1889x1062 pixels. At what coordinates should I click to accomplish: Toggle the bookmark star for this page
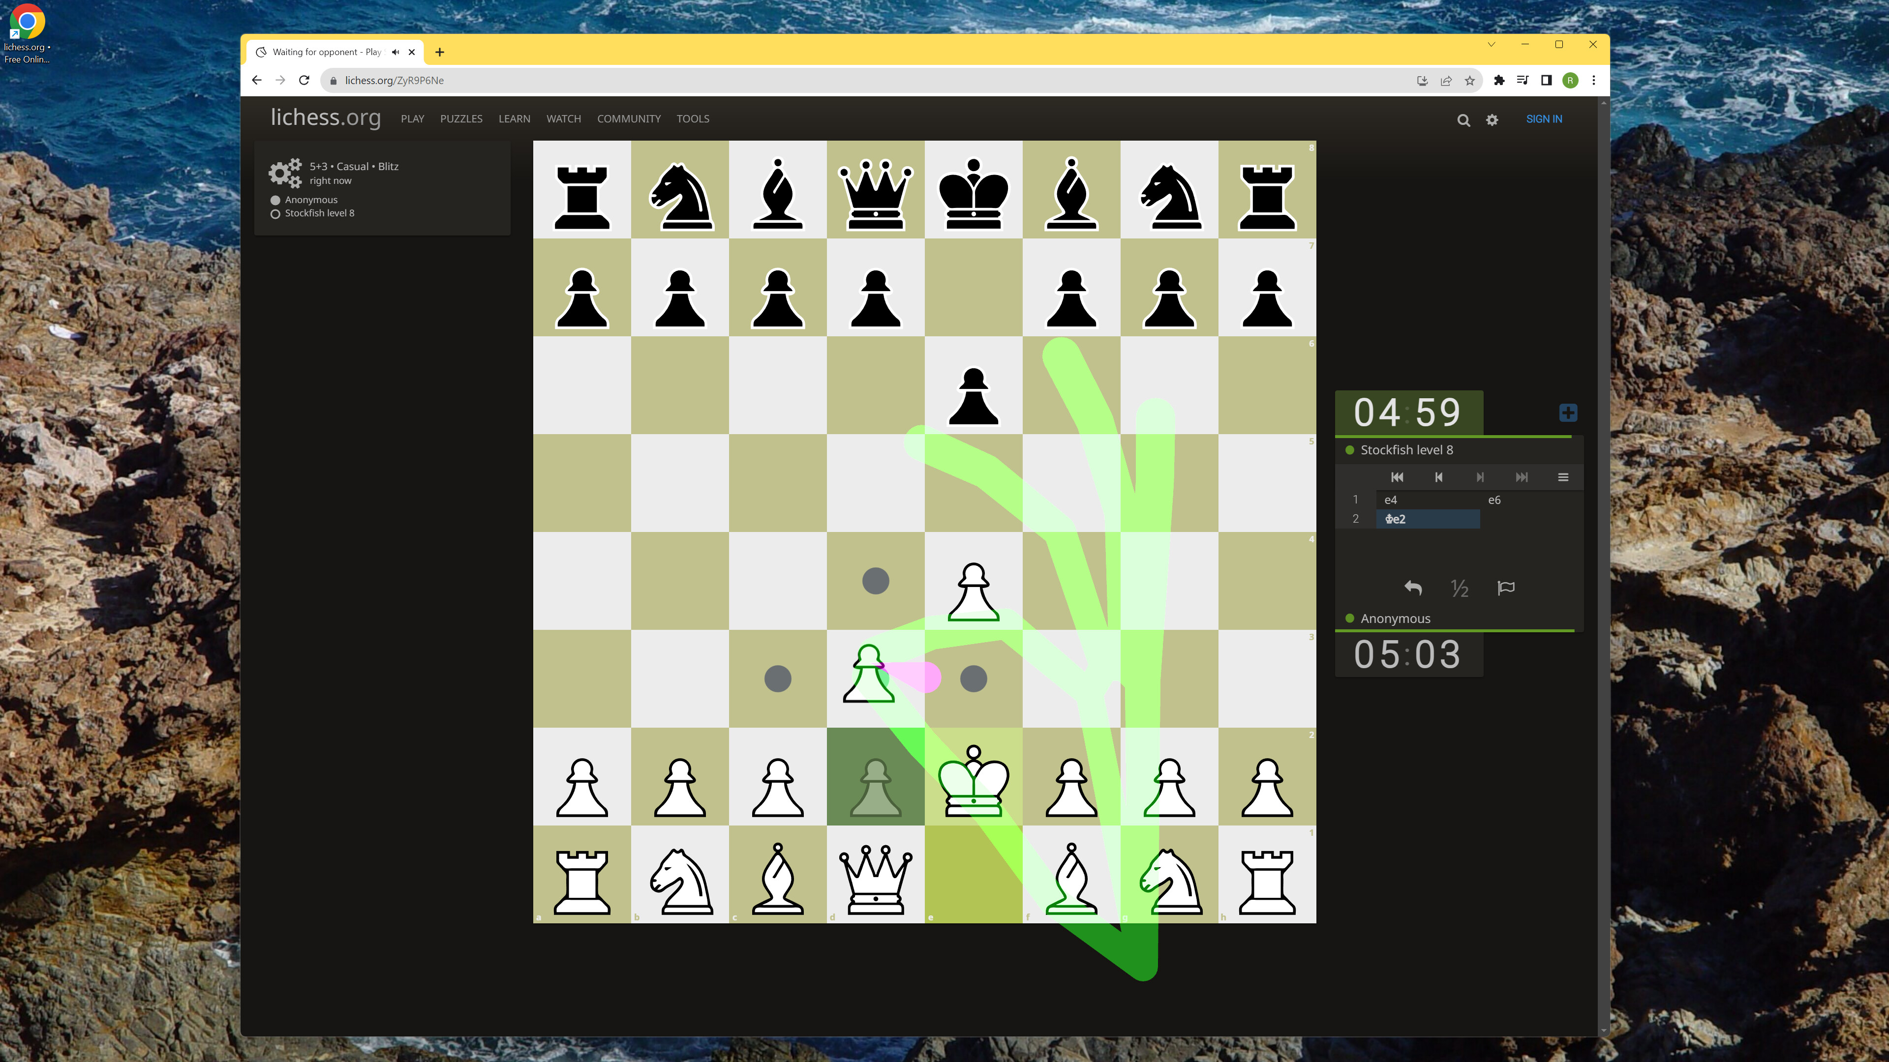click(x=1469, y=81)
